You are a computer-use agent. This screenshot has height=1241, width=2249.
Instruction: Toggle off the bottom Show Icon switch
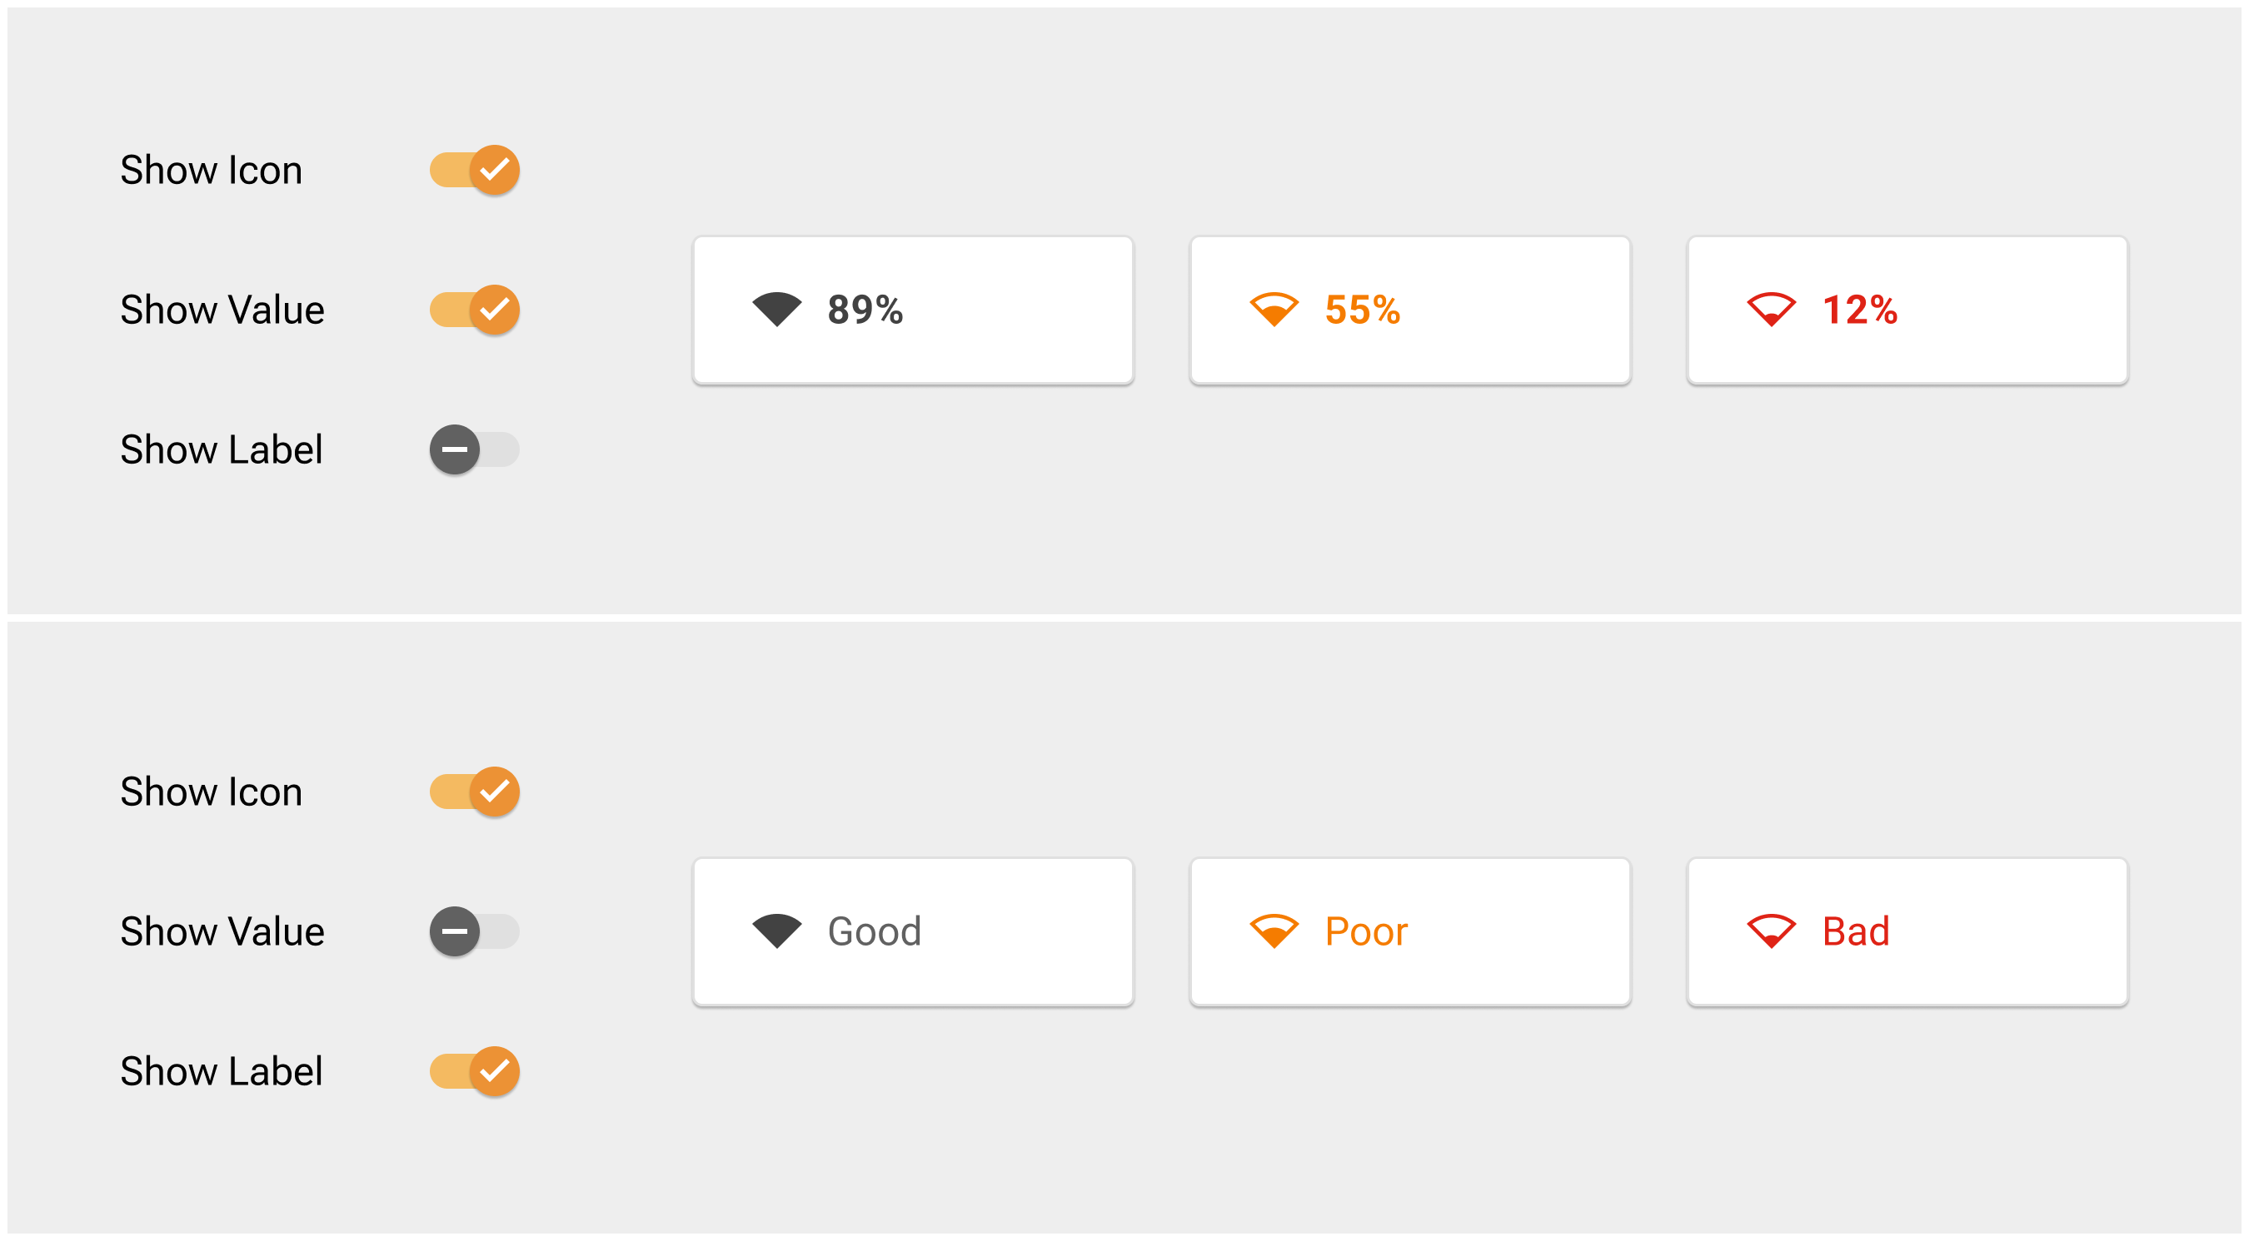(x=474, y=791)
